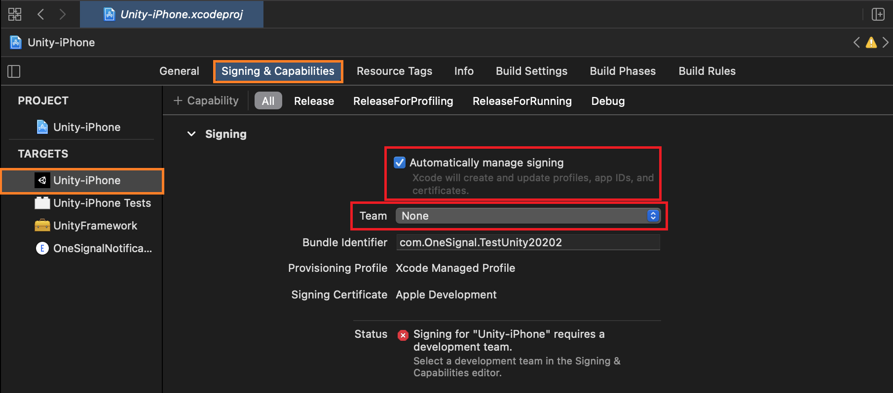Image resolution: width=893 pixels, height=393 pixels.
Task: Add a new Capability
Action: pos(206,100)
